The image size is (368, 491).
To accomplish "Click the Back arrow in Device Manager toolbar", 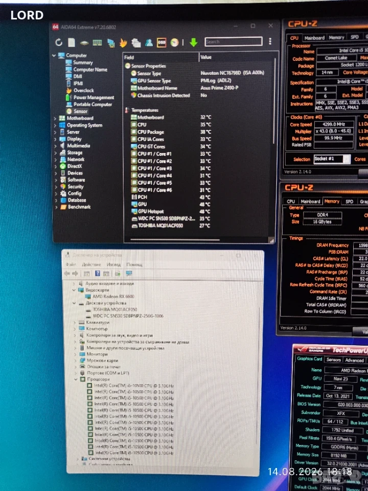I will (x=66, y=273).
